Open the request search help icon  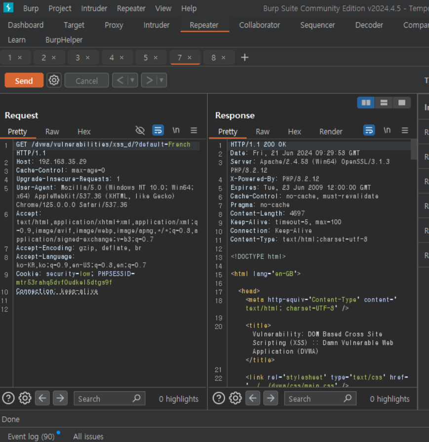click(8, 398)
